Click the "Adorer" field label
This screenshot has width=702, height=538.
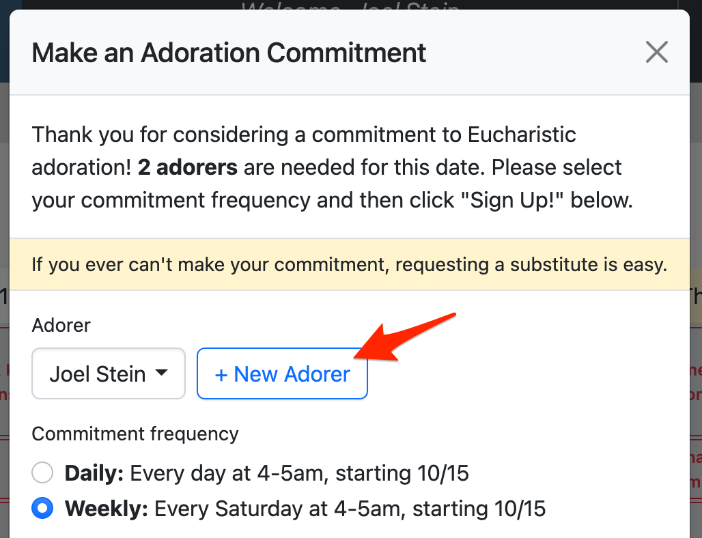(x=61, y=326)
